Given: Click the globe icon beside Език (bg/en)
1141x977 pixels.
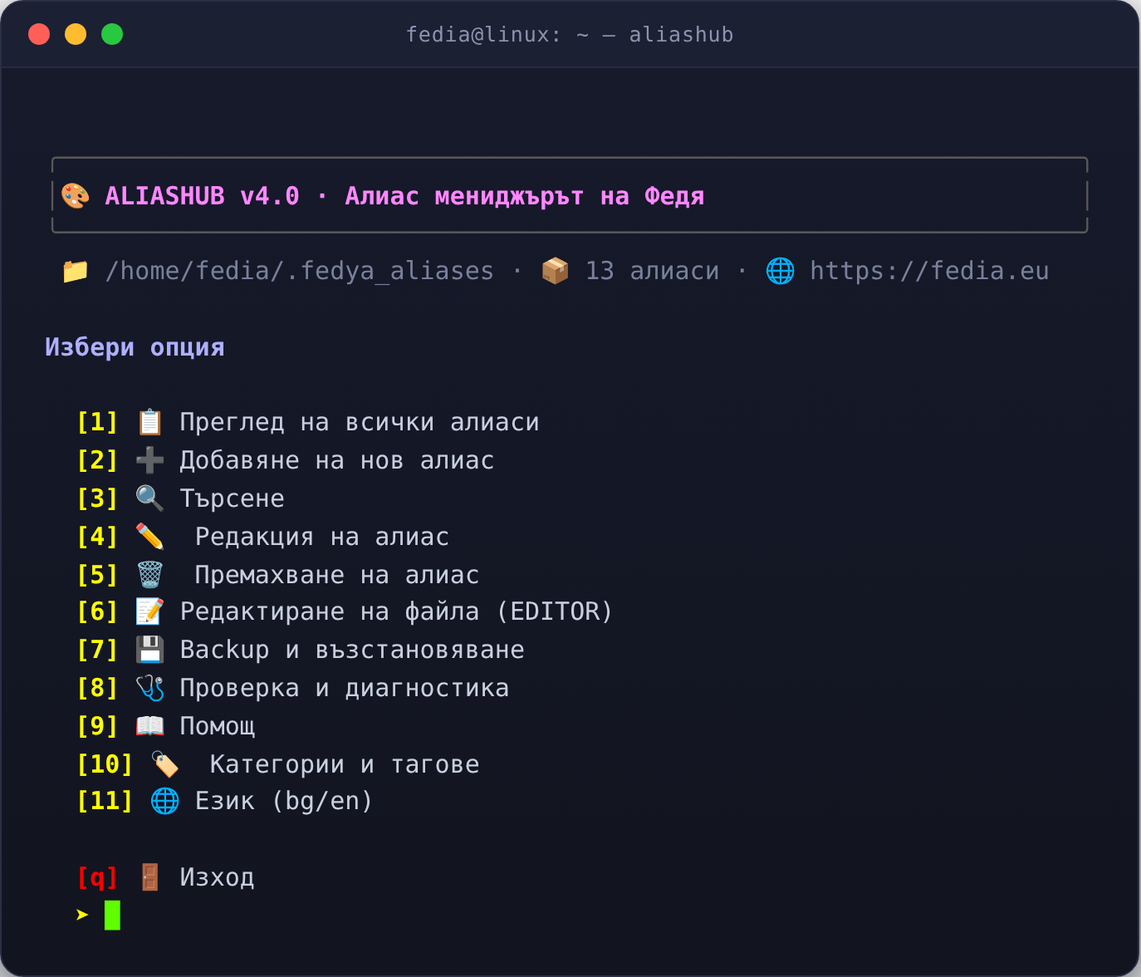Looking at the screenshot, I should coord(164,801).
